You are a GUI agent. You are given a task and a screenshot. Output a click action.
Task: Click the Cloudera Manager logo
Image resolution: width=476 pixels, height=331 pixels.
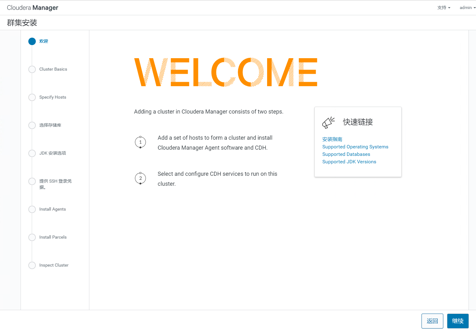point(33,8)
